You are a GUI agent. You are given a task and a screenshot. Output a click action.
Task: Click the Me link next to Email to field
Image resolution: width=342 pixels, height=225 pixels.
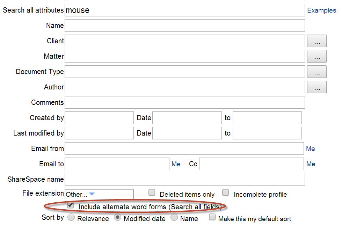pos(176,164)
